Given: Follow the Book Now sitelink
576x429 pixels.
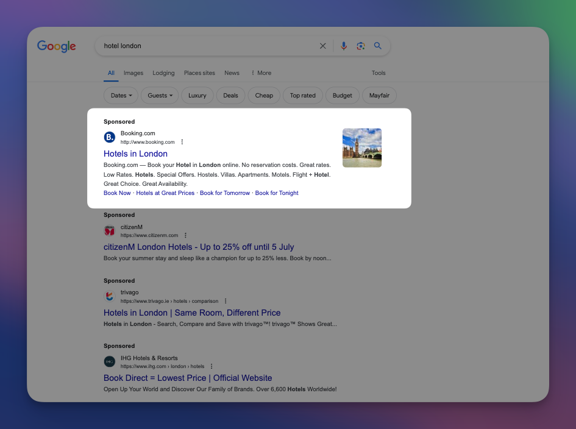Looking at the screenshot, I should tap(117, 193).
